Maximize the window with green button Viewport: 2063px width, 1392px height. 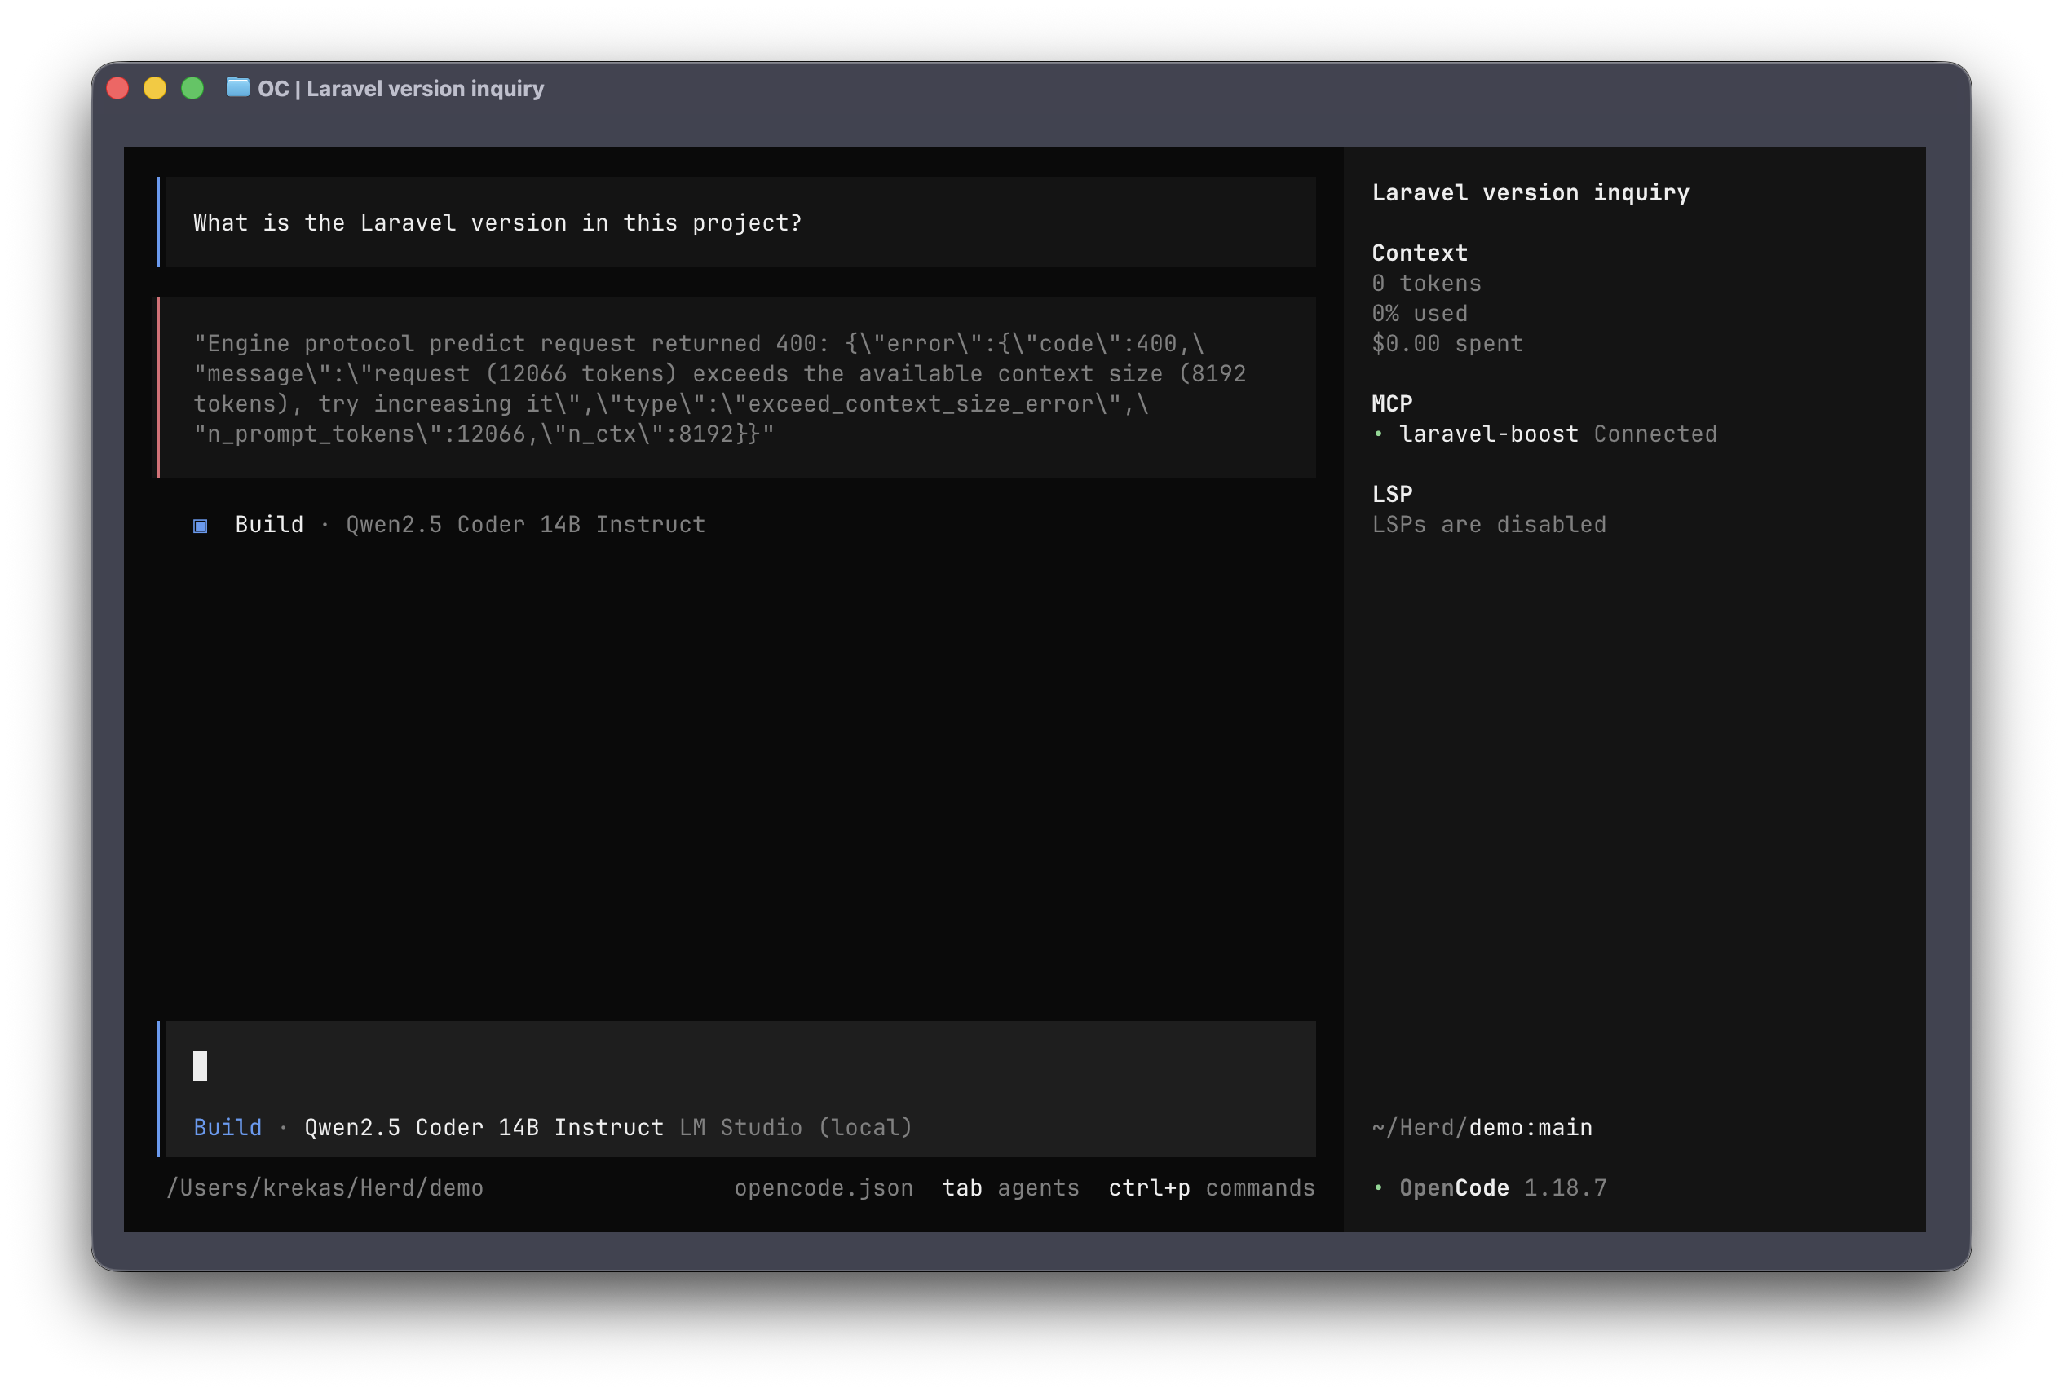(192, 88)
